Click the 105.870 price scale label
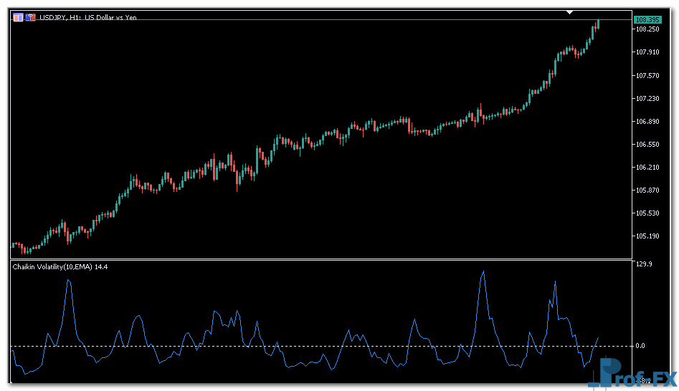This screenshot has height=391, width=679. [x=647, y=190]
